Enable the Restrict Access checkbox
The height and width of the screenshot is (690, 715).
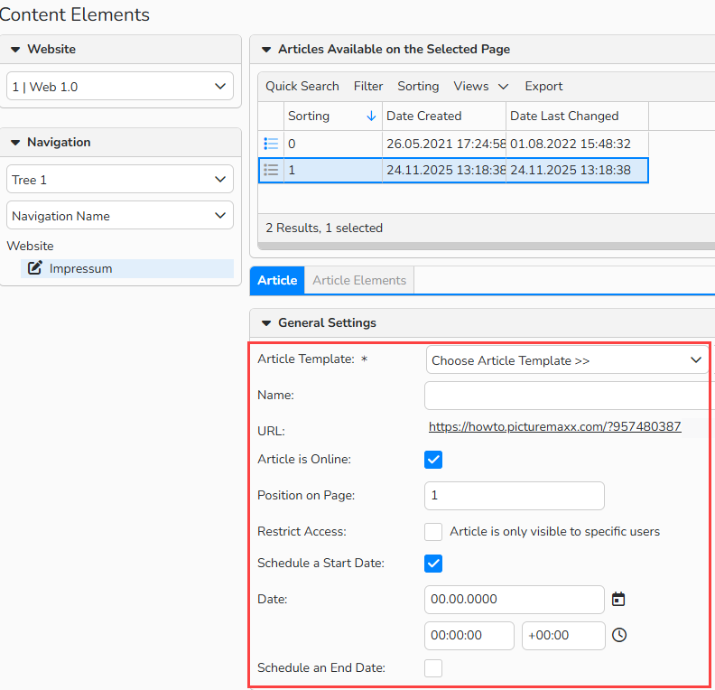coord(433,532)
